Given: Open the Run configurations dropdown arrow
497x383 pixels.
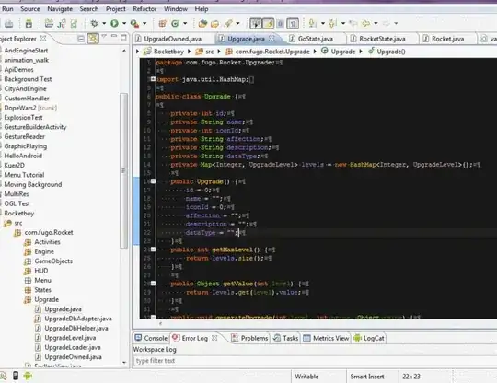Looking at the screenshot, I should coord(124,23).
